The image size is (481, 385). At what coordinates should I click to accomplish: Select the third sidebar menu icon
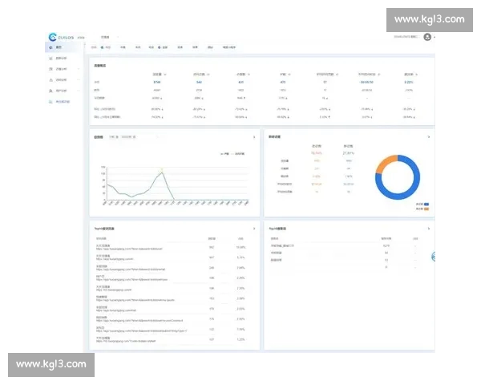(x=50, y=69)
